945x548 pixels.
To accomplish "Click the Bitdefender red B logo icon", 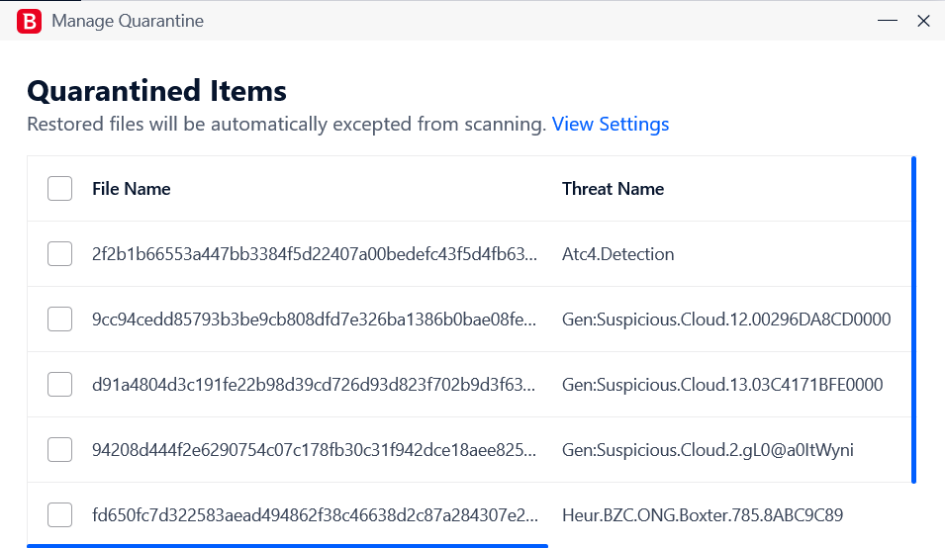I will [29, 21].
